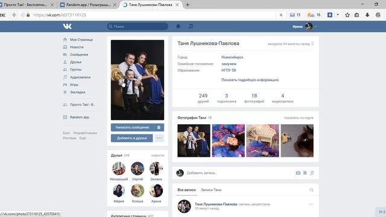Click the VK logo in header

67,27
